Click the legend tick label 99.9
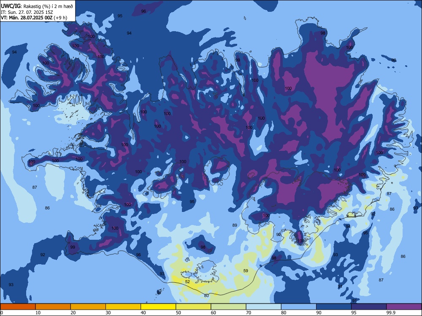Screen dimensions: 422x316 [390, 313]
